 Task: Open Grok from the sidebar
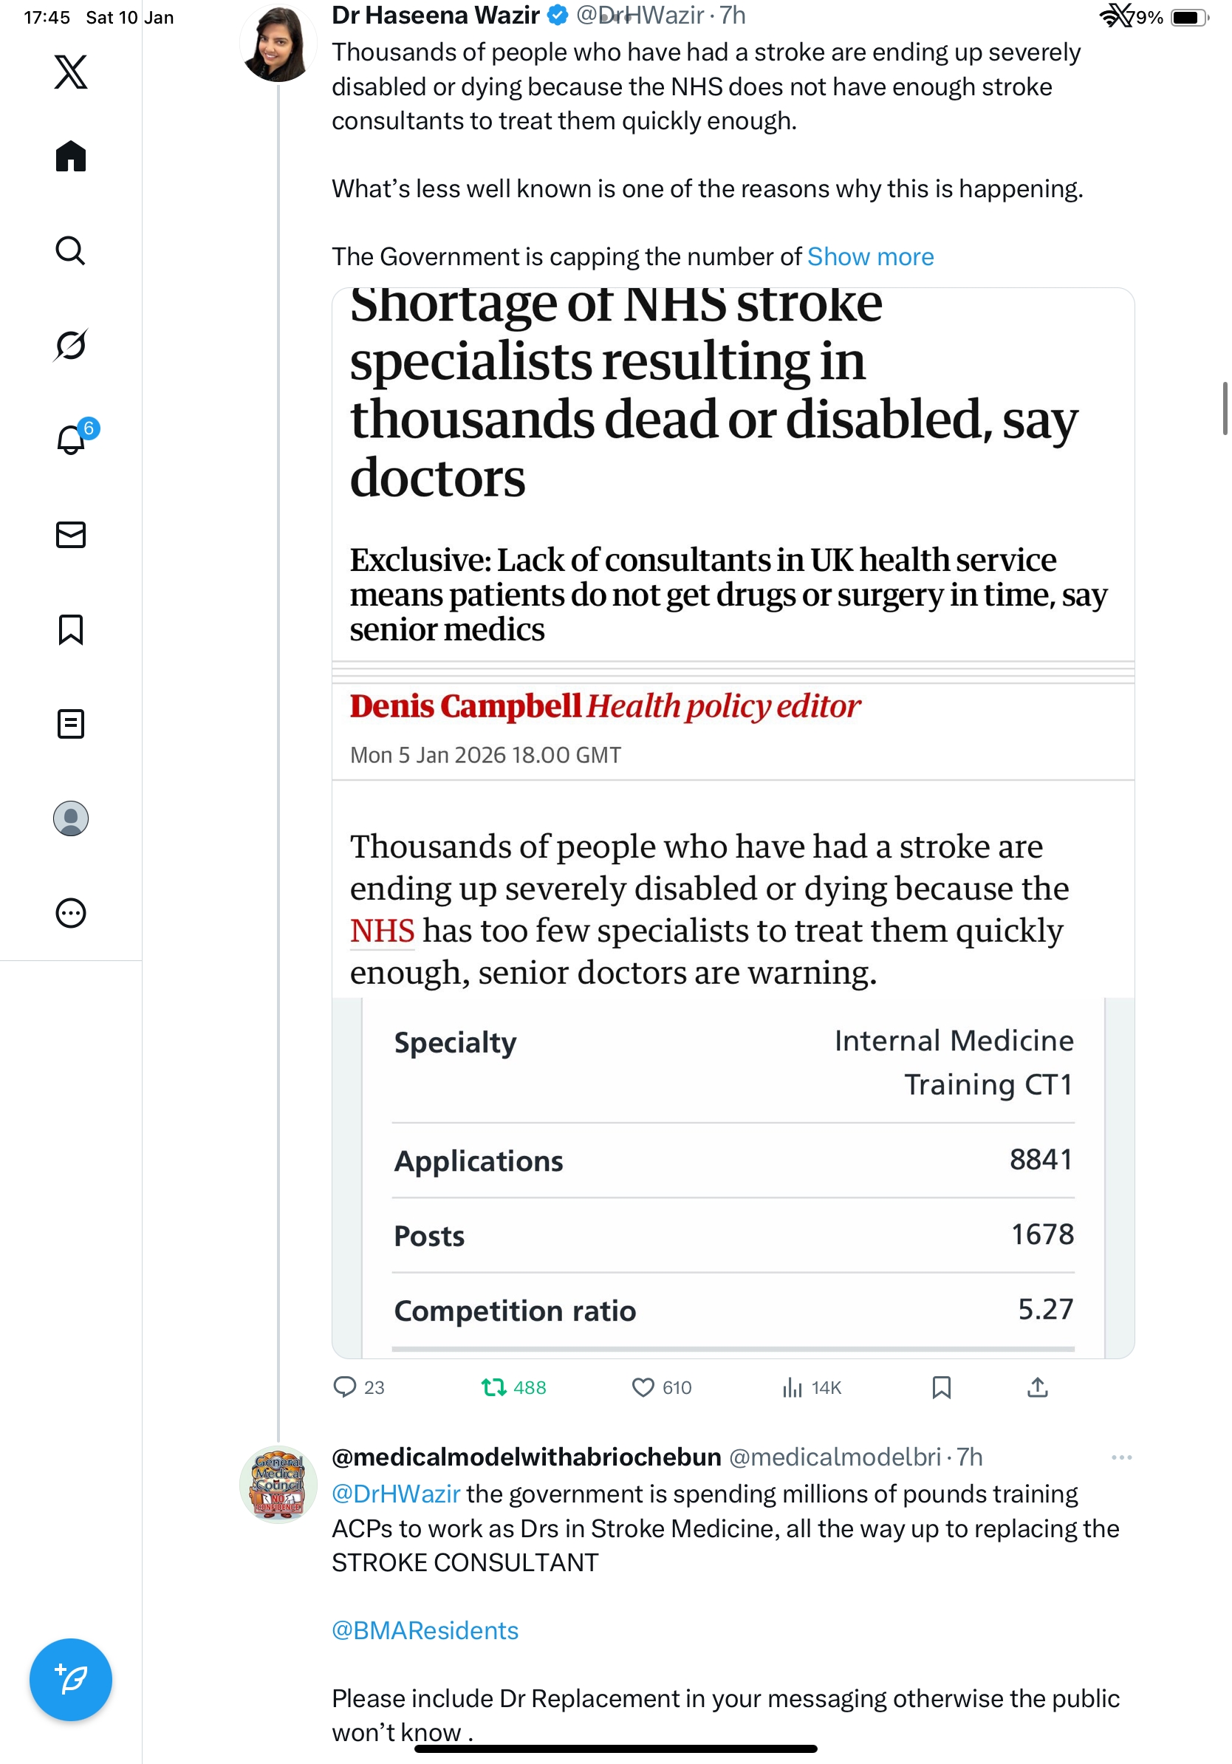(71, 345)
